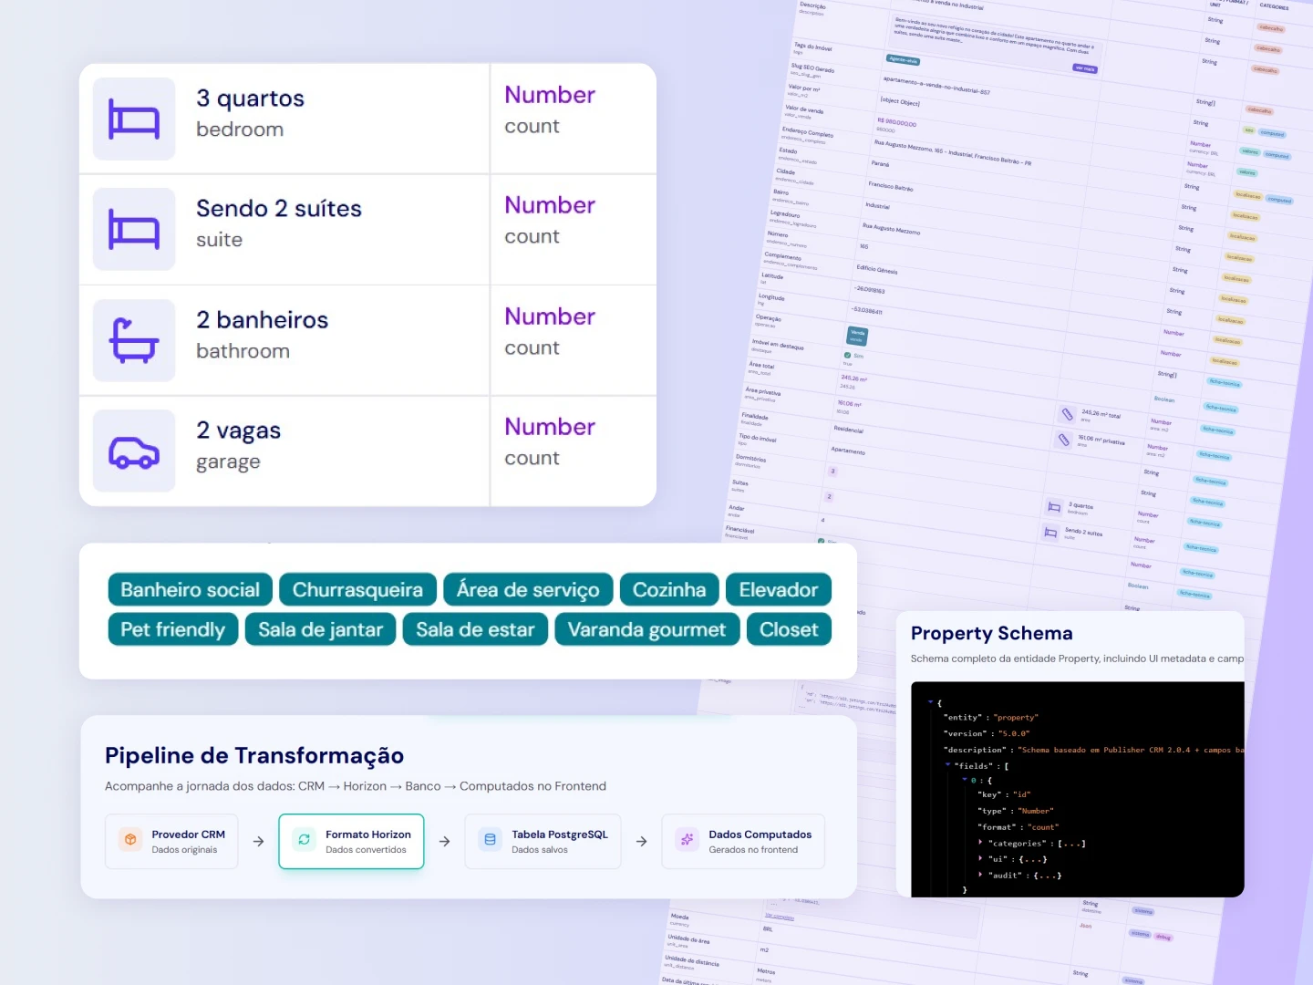The image size is (1313, 985).
Task: Expand the "categories" node in the schema JSON
Action: (x=981, y=843)
